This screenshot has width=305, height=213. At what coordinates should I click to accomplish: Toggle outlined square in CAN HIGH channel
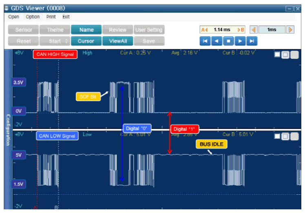pos(285,55)
